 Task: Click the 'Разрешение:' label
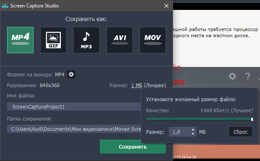coord(22,85)
